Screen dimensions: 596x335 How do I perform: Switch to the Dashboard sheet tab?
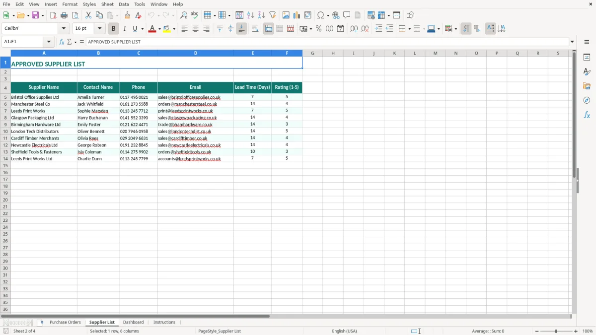pyautogui.click(x=134, y=322)
